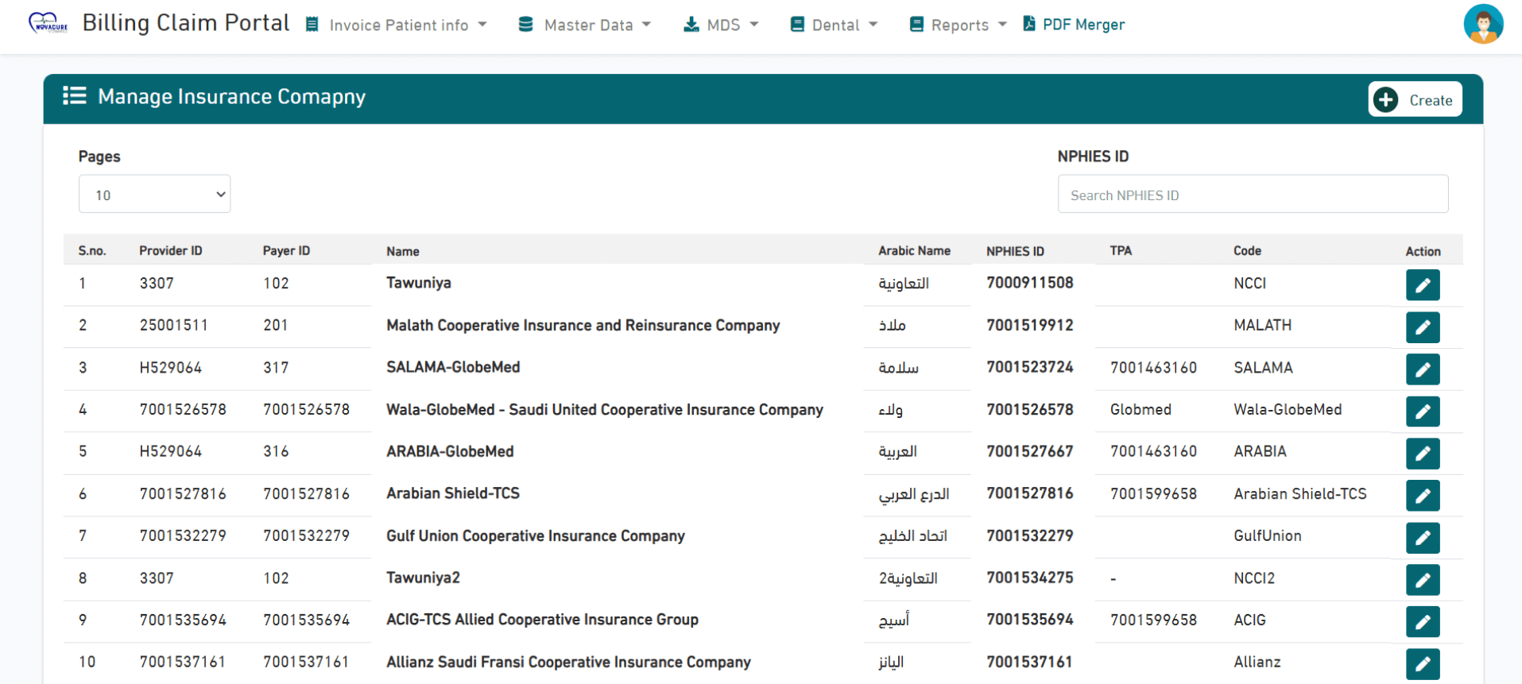Click the Master Data database icon
The width and height of the screenshot is (1522, 684).
525,25
